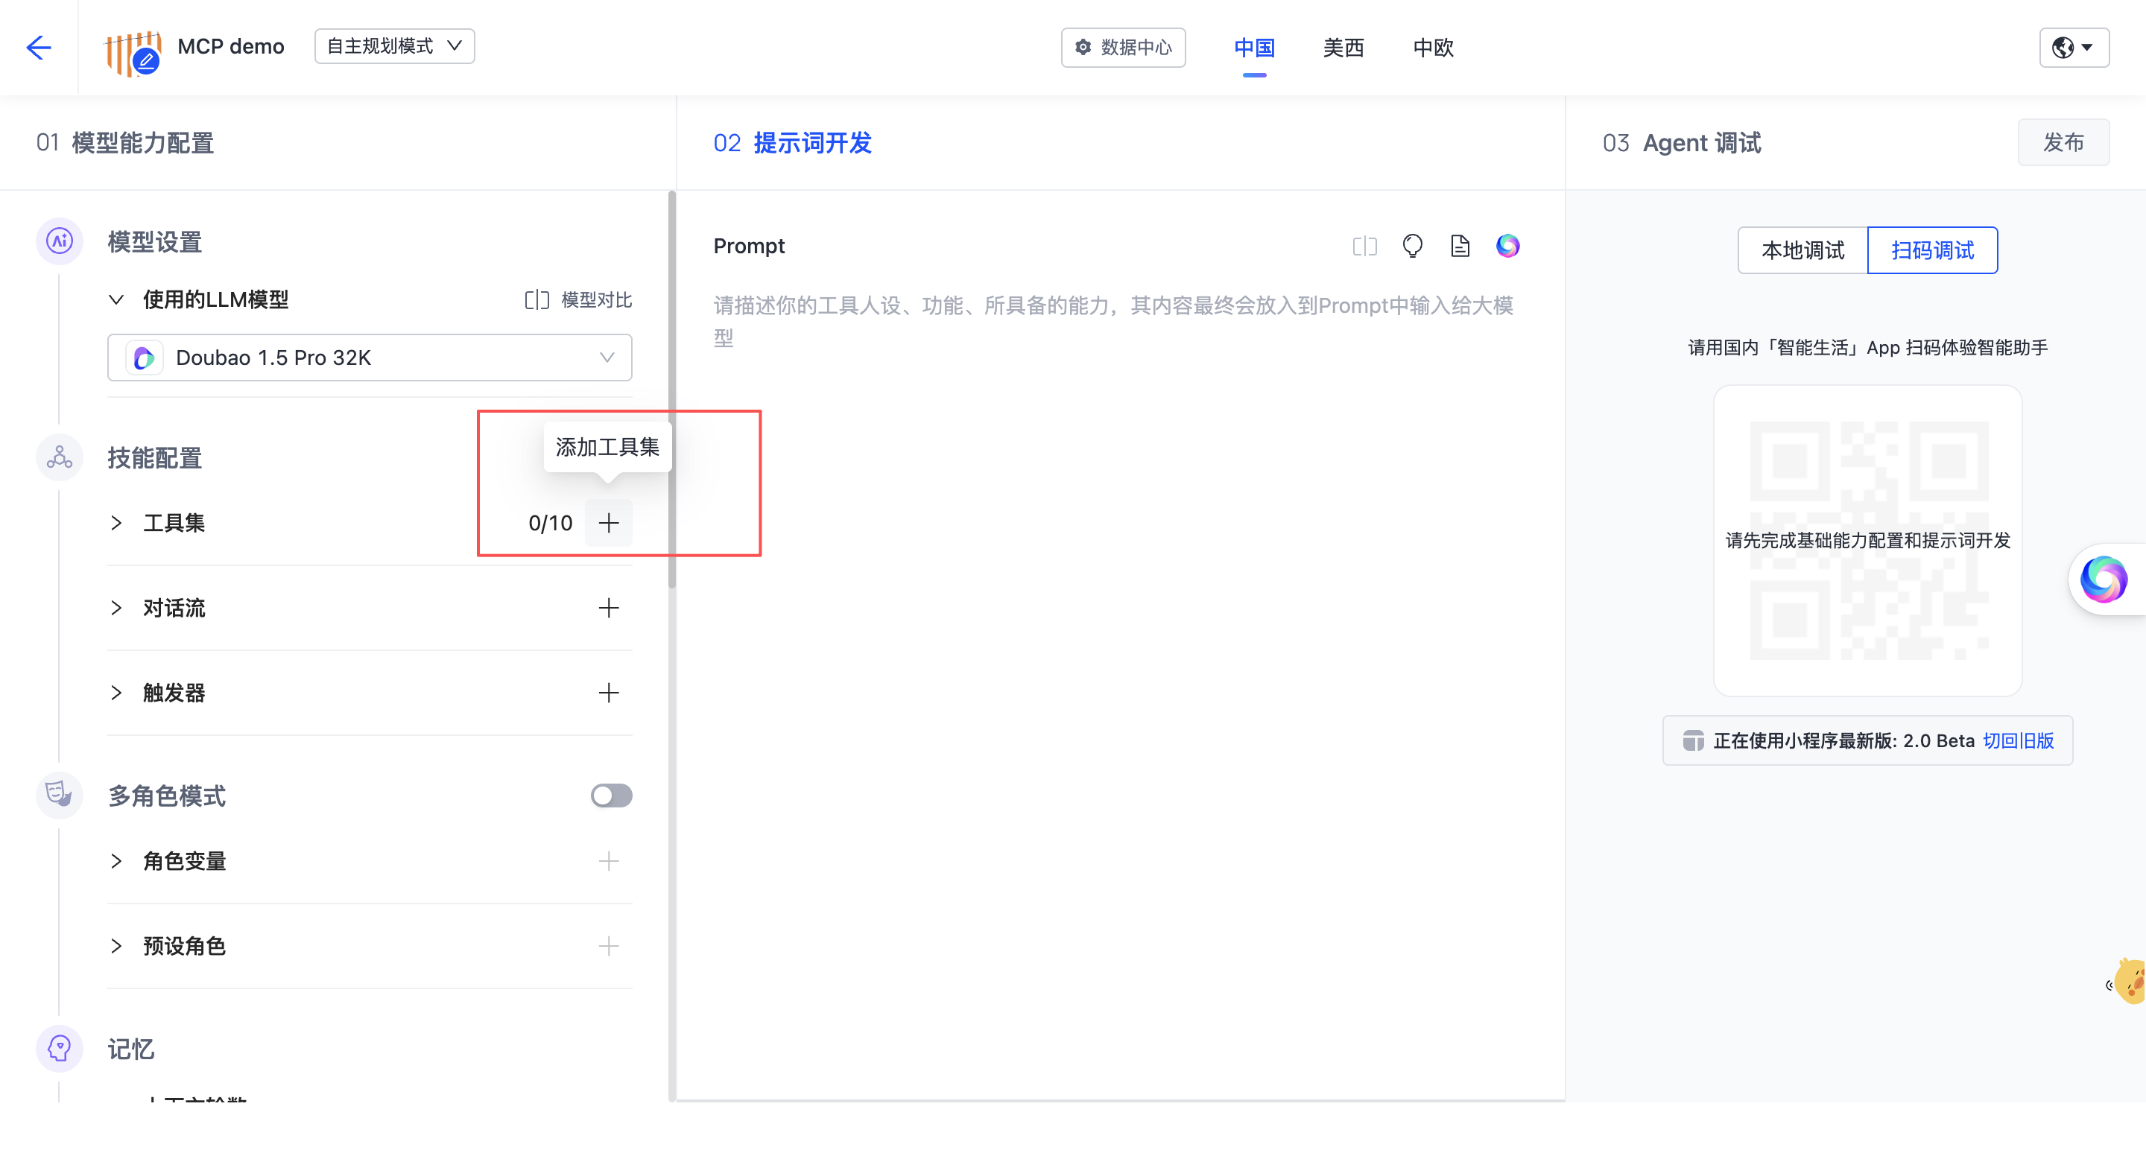Click the back arrow icon
The image size is (2146, 1159).
pyautogui.click(x=38, y=47)
